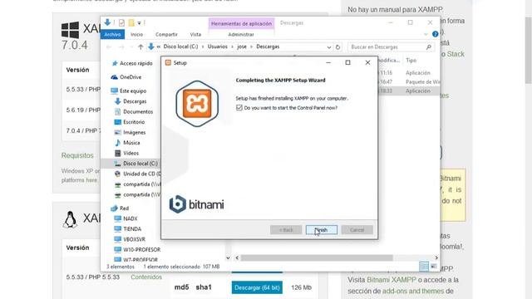The height and width of the screenshot is (299, 532).
Task: Click the Tipo column header
Action: (411, 61)
